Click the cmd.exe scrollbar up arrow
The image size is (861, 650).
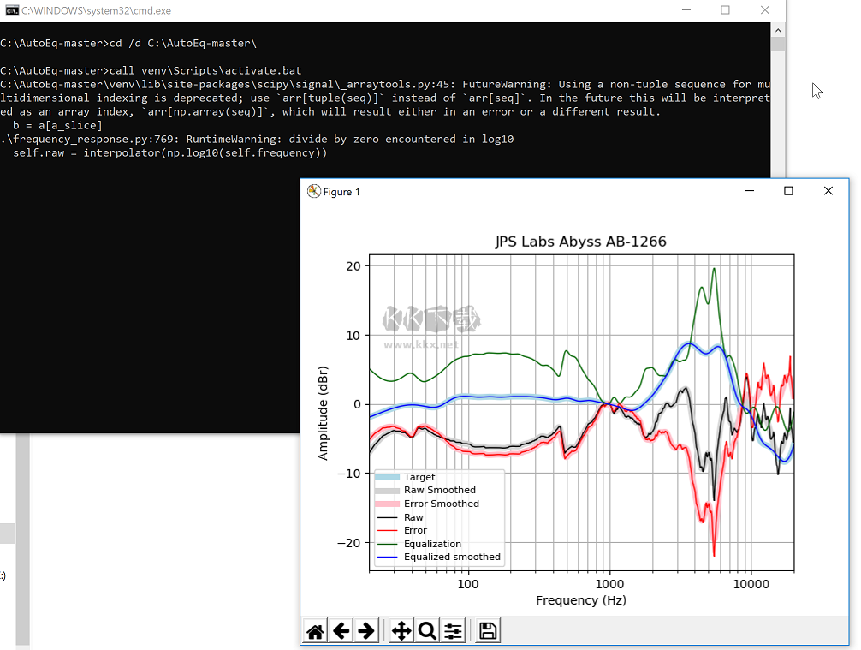pos(777,30)
